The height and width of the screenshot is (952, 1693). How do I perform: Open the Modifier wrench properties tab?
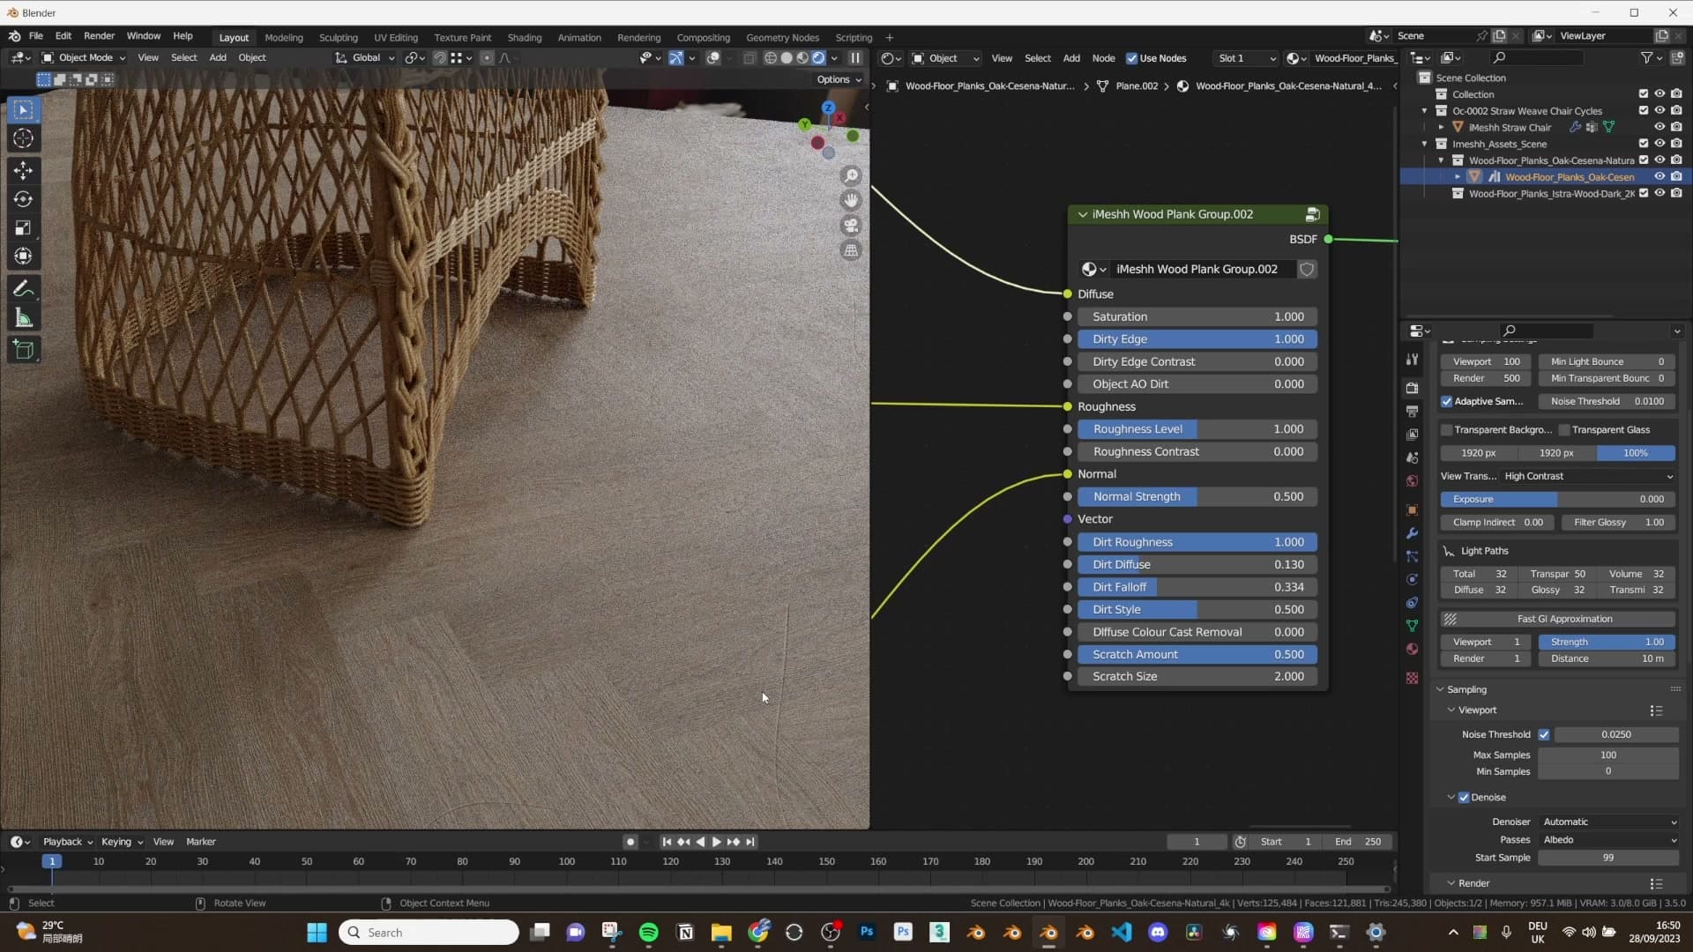pos(1412,533)
